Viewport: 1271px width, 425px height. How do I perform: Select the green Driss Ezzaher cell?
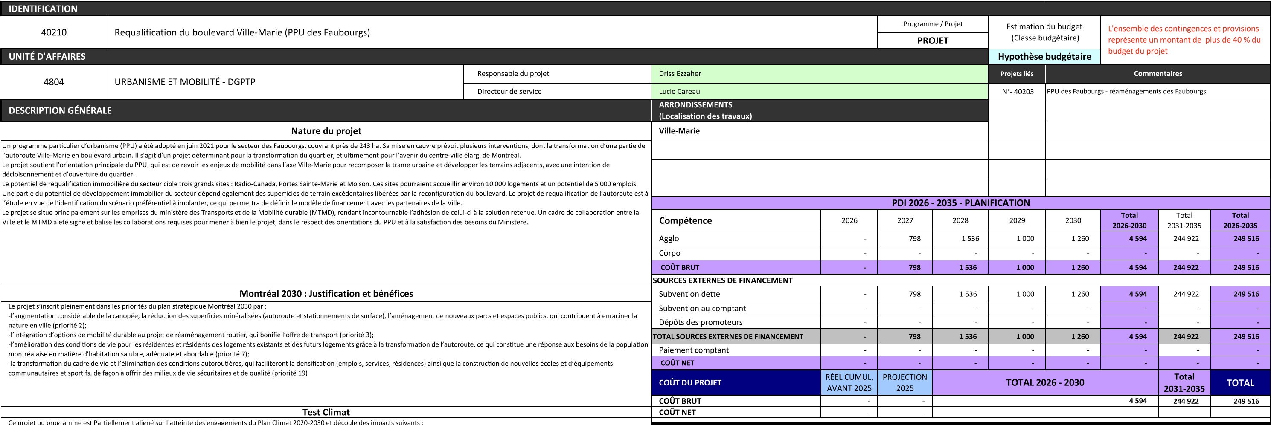coord(819,73)
